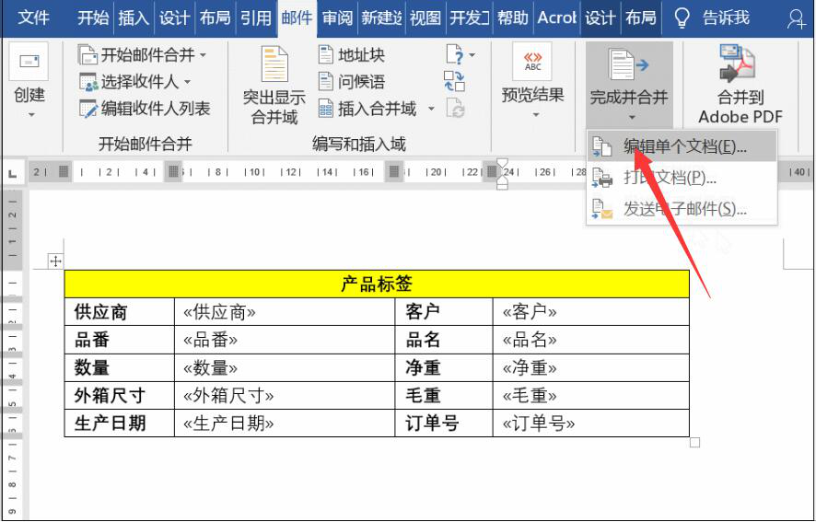Screen dimensions: 816x522
Task: Click the table move handle
Action: click(55, 261)
